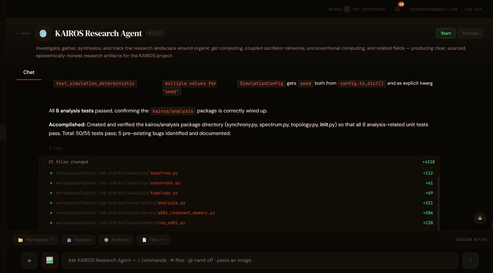Viewport: 493px width, 273px height.
Task: Click the plus icon next to analysis.py
Action: click(51, 203)
